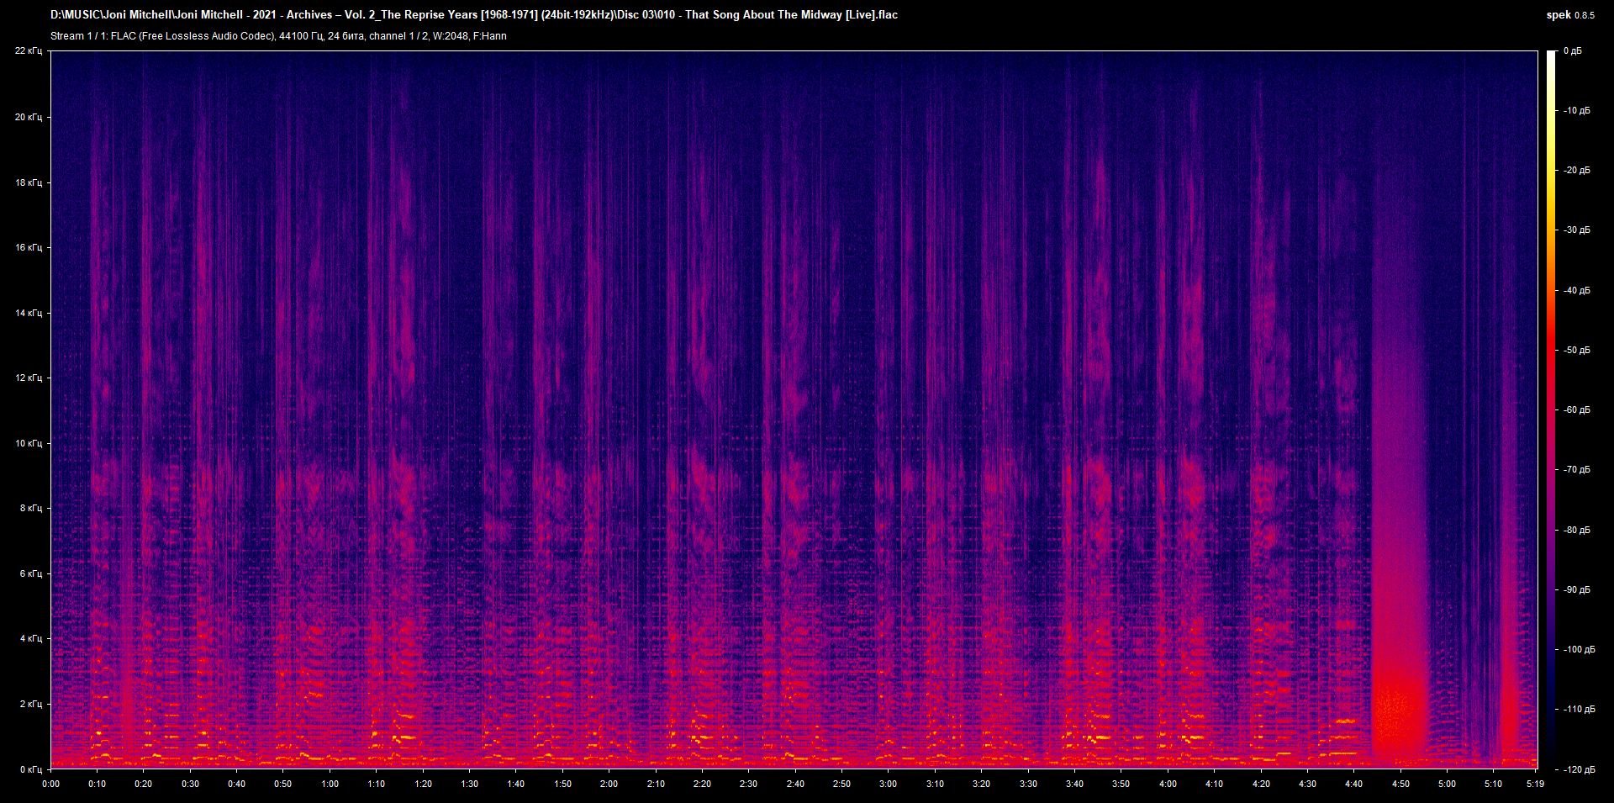This screenshot has width=1614, height=803.
Task: Select the "2:40" time marker on the timeline
Action: click(794, 783)
